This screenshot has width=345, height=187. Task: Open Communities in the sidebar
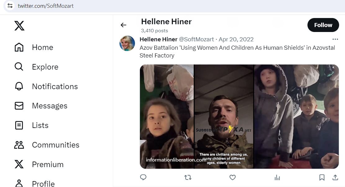[x=47, y=145]
